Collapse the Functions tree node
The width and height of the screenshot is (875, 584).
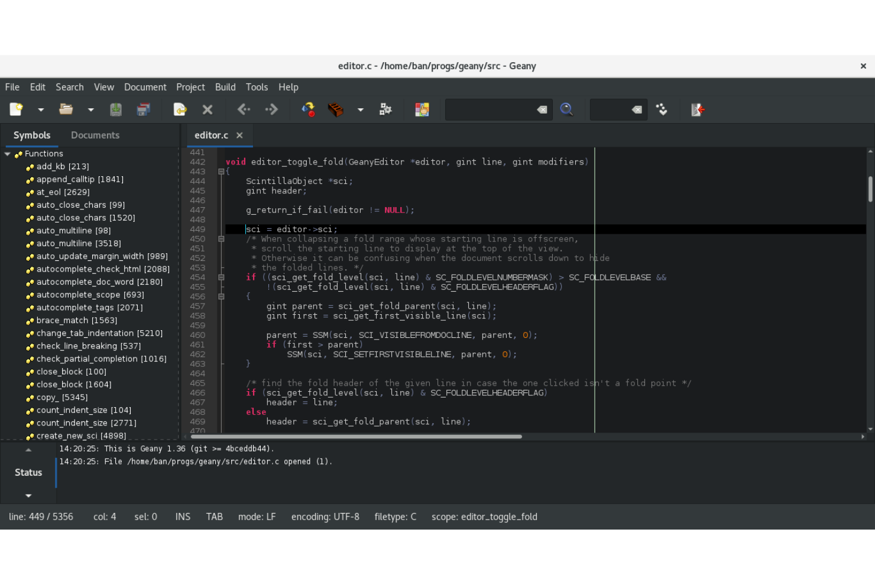click(8, 154)
